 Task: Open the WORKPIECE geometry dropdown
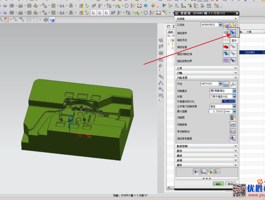220,25
